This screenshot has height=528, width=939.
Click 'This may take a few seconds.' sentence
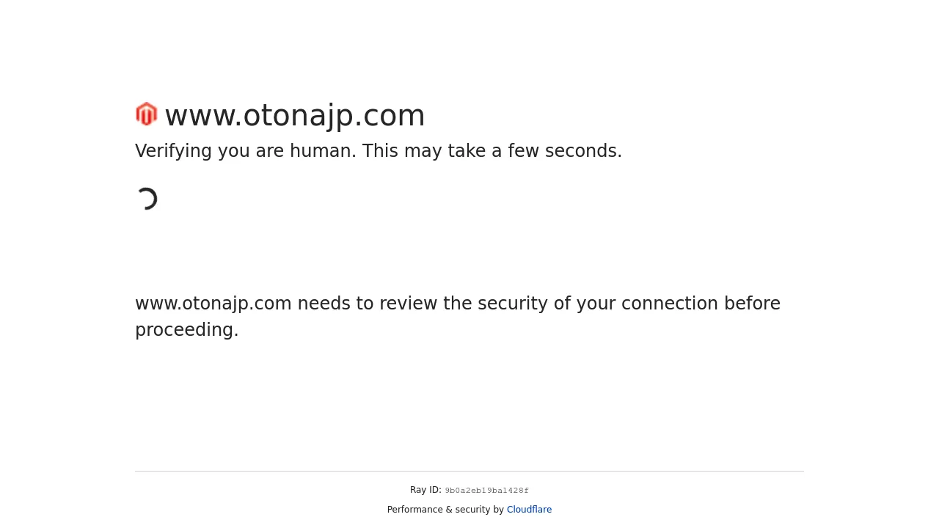tap(492, 151)
